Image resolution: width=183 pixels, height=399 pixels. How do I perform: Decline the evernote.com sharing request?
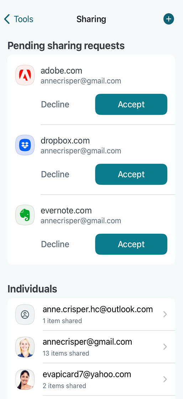(x=55, y=244)
